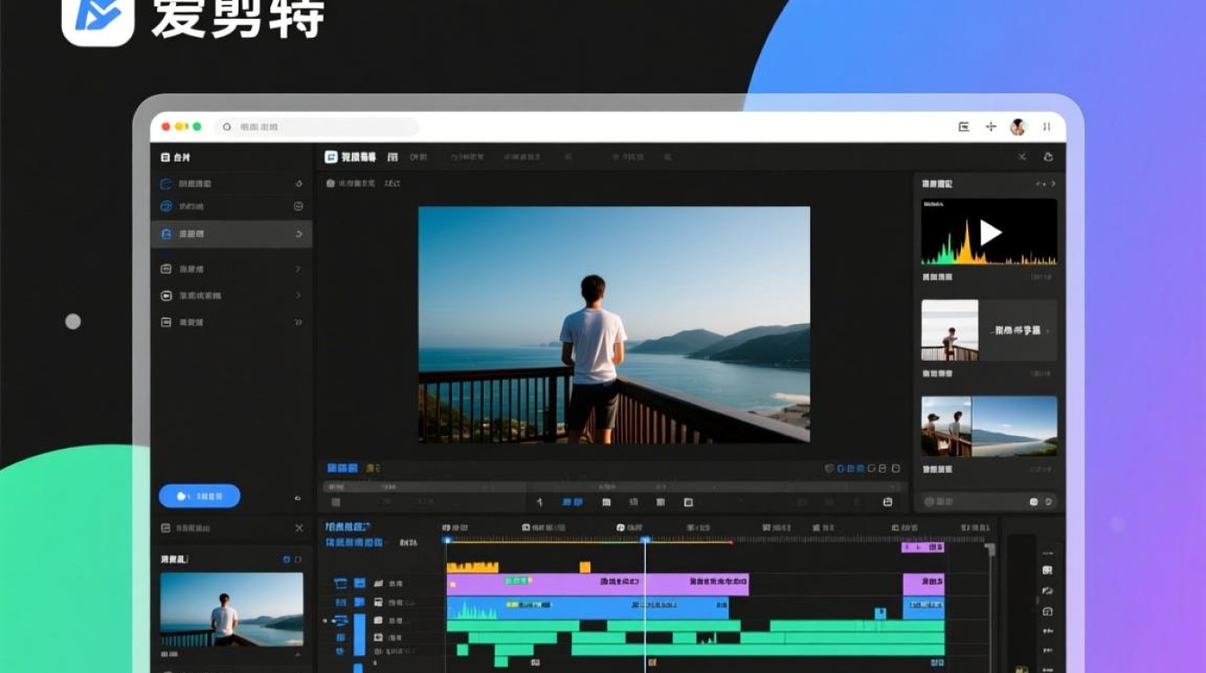Select the wide yellow clip at the timeline start

[x=472, y=567]
